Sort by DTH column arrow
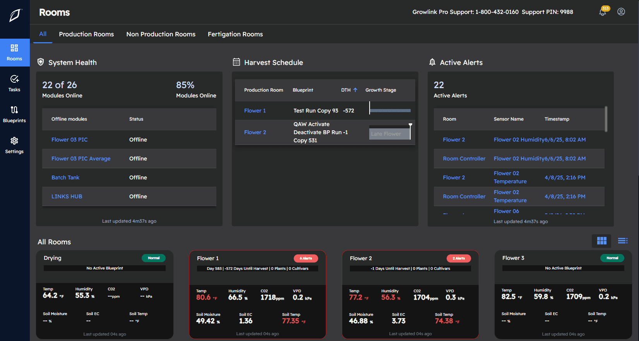The height and width of the screenshot is (341, 639). tap(355, 90)
